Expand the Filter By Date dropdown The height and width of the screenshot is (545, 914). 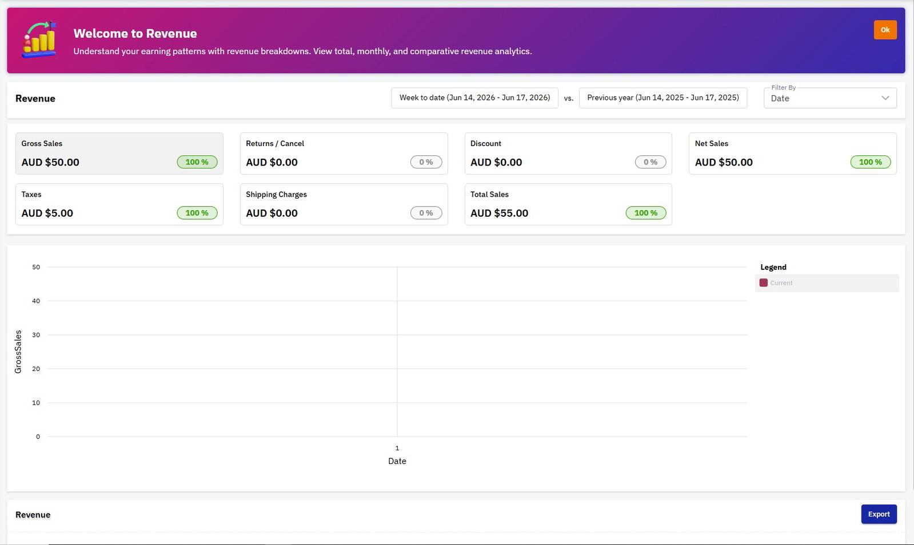click(x=830, y=98)
